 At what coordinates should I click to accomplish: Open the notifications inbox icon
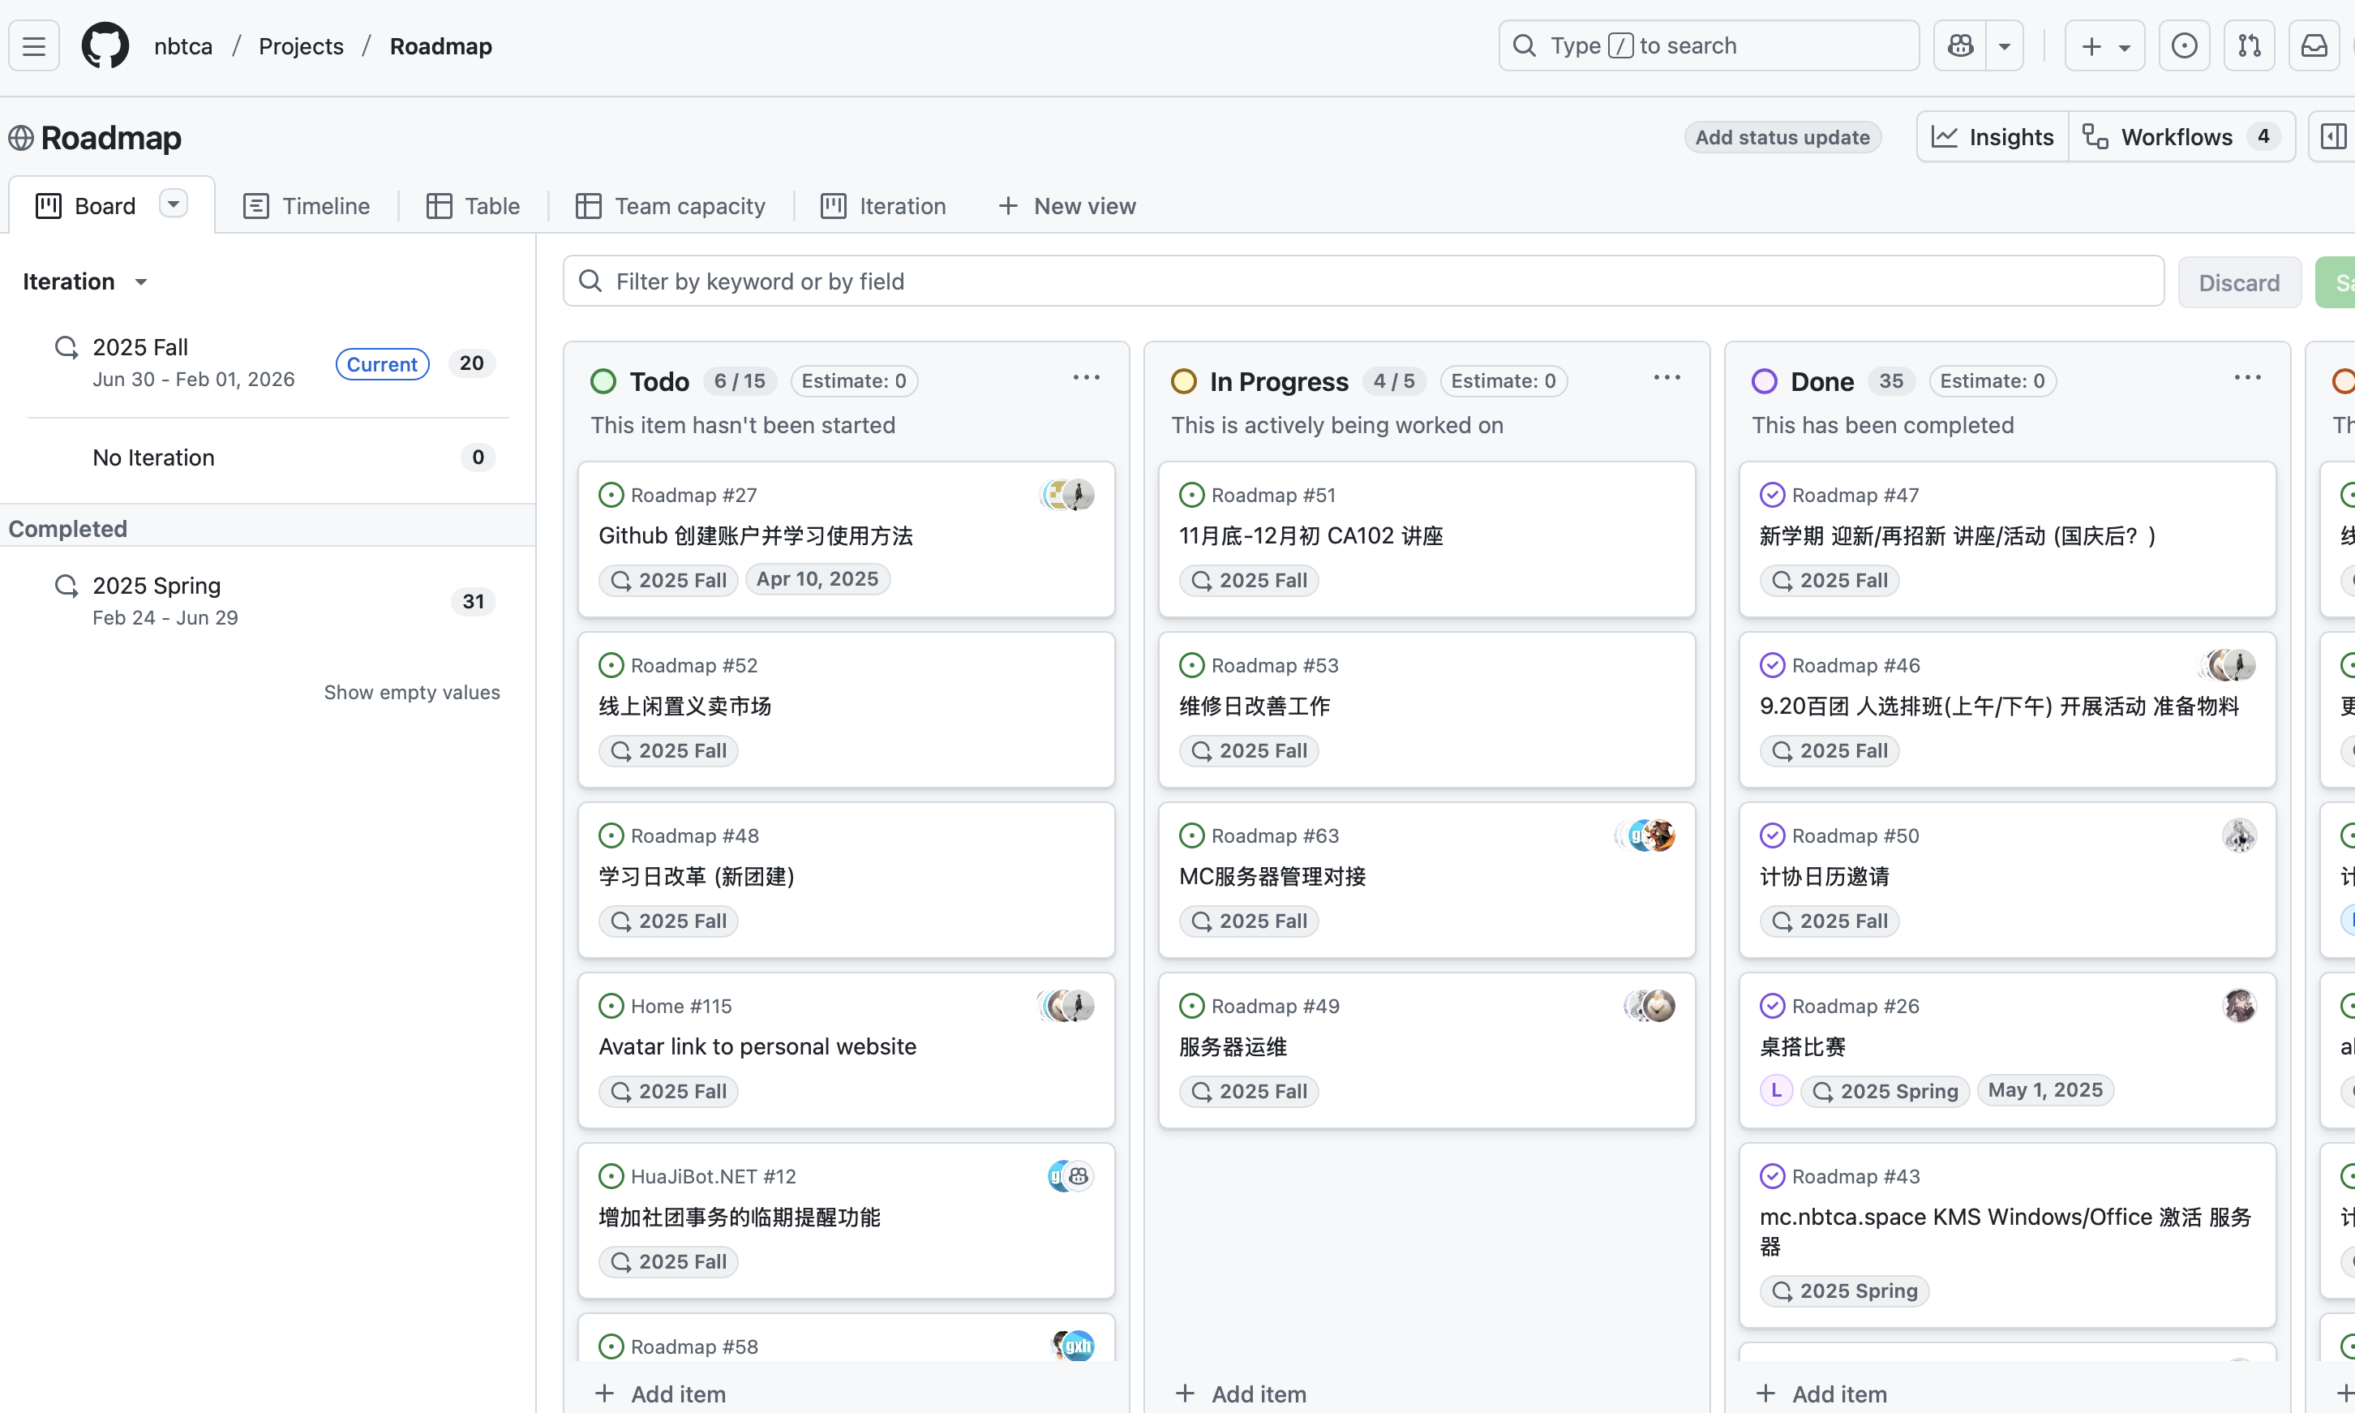(2314, 45)
